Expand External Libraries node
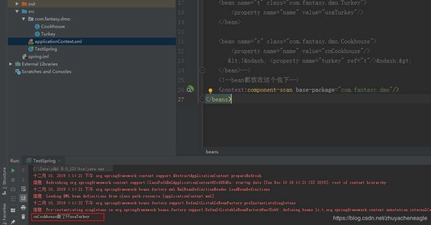 (10, 64)
